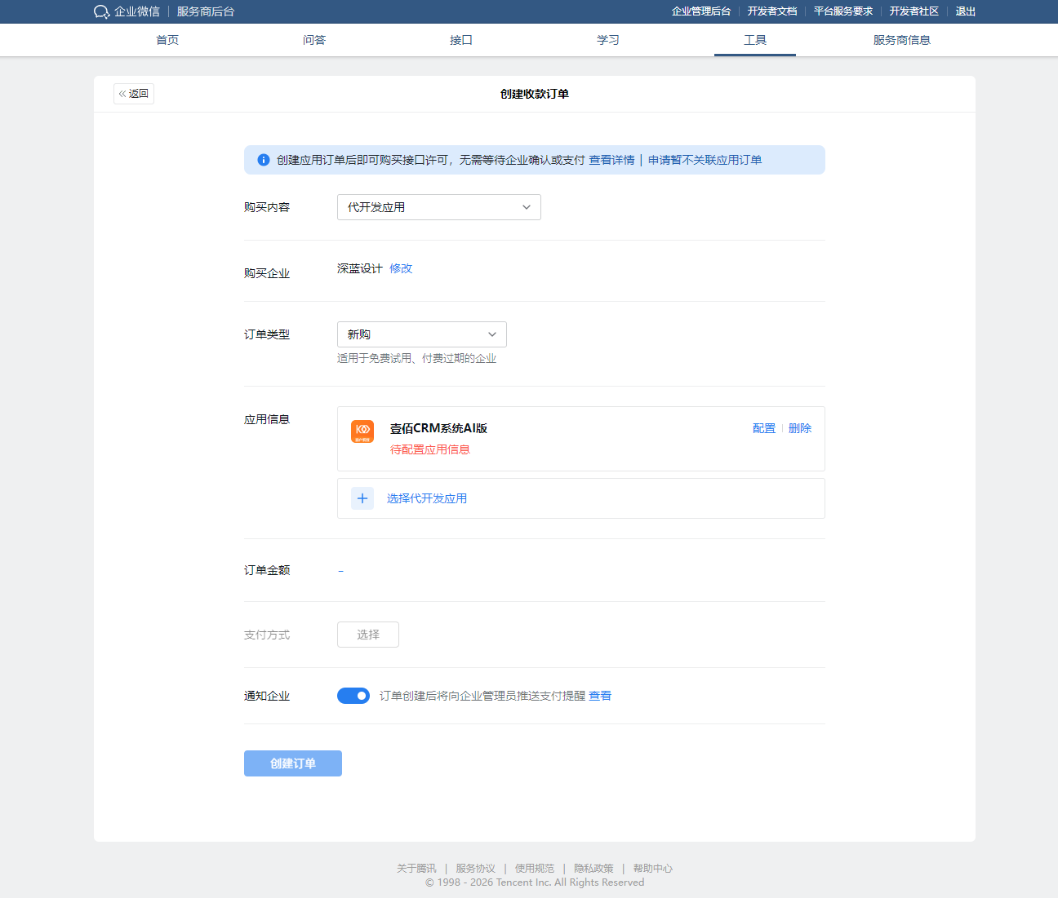Image resolution: width=1058 pixels, height=898 pixels.
Task: Expand the 订单类型 dropdown showing 新购
Action: [421, 334]
